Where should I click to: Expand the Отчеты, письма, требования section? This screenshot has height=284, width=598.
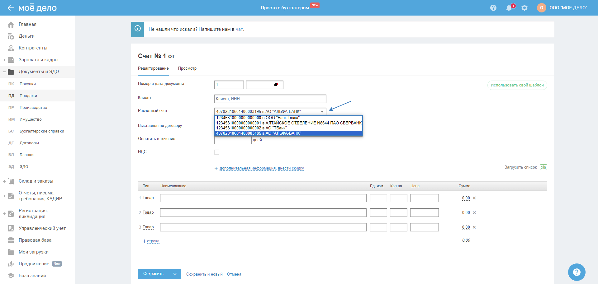tap(4, 196)
